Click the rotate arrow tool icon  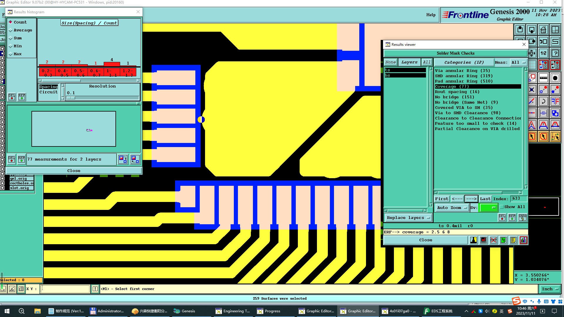(543, 101)
